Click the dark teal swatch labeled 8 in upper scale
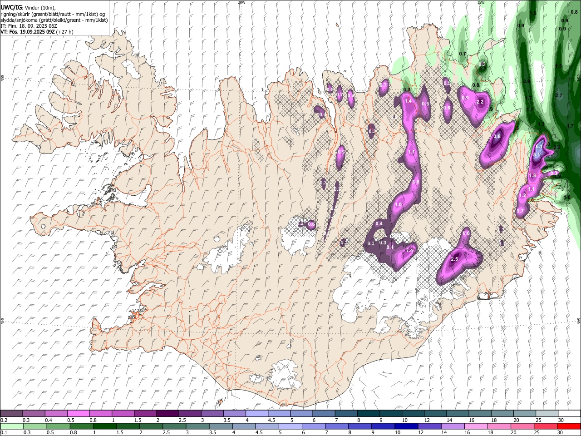 (x=368, y=413)
